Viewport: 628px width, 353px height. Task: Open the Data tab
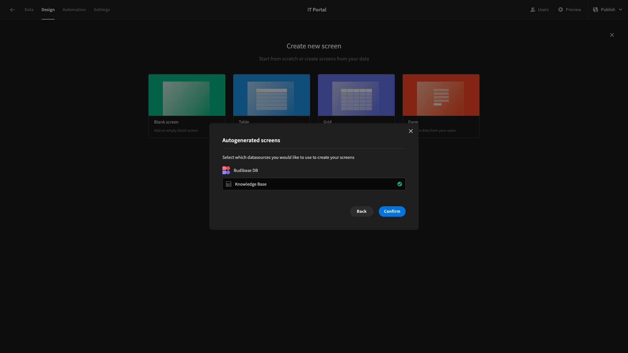click(29, 10)
